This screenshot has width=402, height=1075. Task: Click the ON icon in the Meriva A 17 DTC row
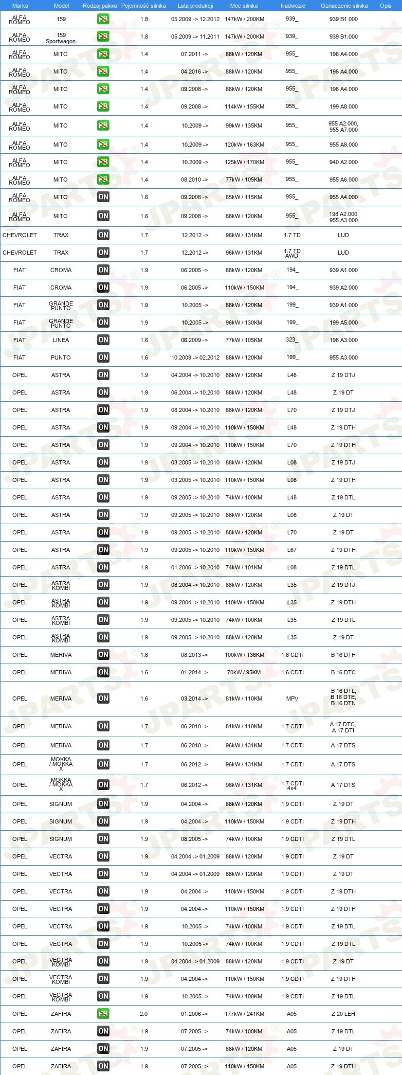pyautogui.click(x=103, y=726)
